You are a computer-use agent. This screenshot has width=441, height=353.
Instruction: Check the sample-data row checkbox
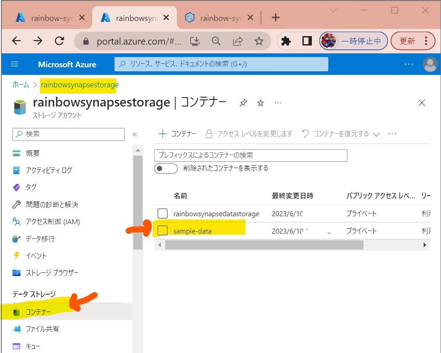(x=163, y=230)
